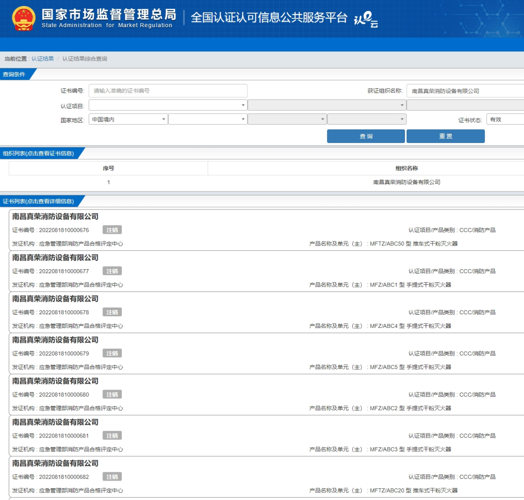Click certificate number 2022081810000678
Screen dimensions: 524x500
[x=64, y=312]
